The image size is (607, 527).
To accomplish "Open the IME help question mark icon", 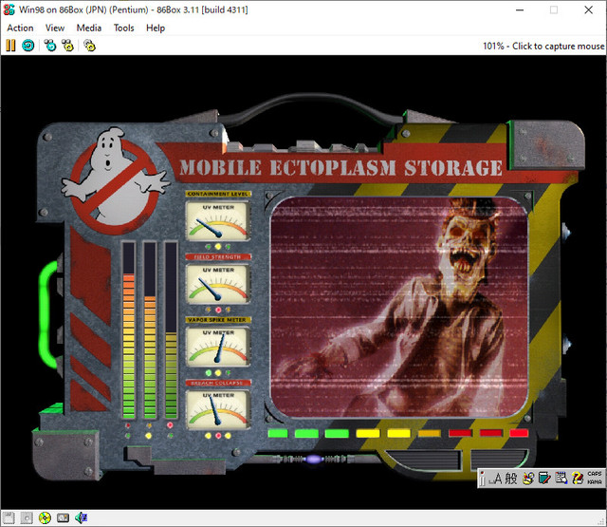I will coord(578,479).
